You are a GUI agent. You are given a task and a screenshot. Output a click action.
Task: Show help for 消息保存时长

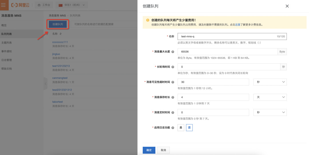173,97
